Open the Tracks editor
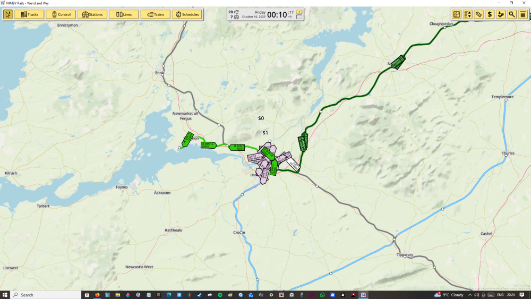 pyautogui.click(x=29, y=14)
